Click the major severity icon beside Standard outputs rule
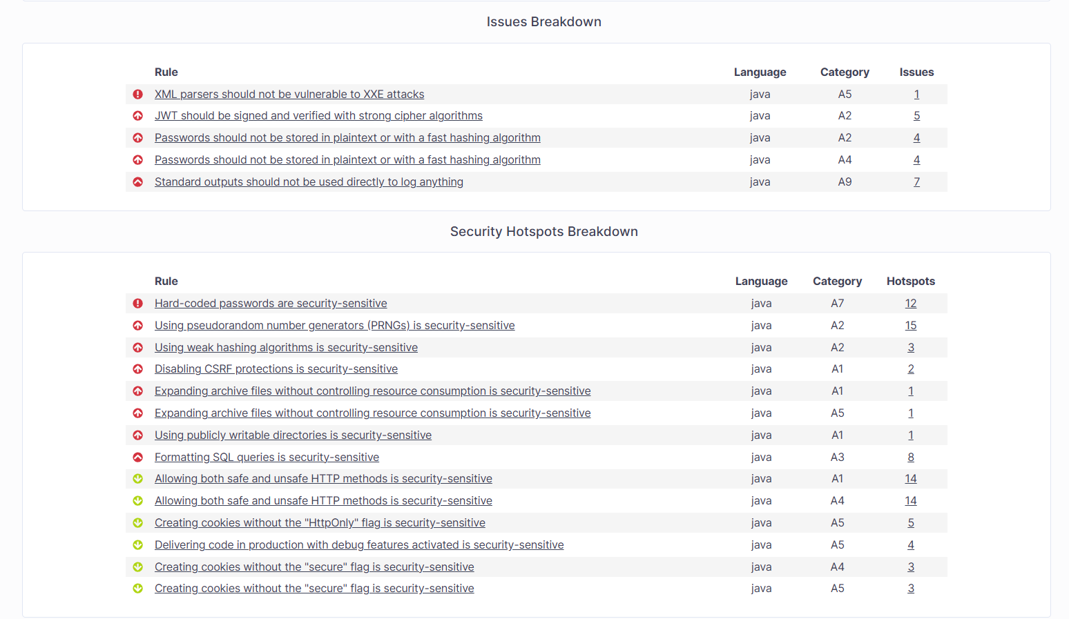The width and height of the screenshot is (1069, 619). point(138,182)
